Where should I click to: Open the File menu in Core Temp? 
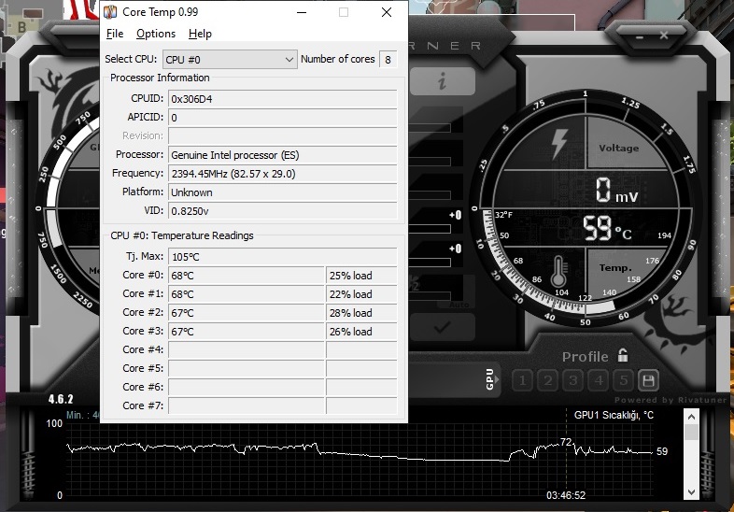point(115,34)
